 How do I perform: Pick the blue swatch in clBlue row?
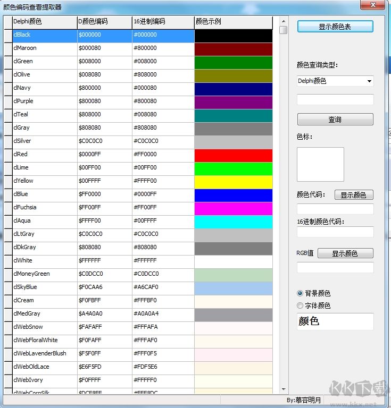[x=233, y=195]
